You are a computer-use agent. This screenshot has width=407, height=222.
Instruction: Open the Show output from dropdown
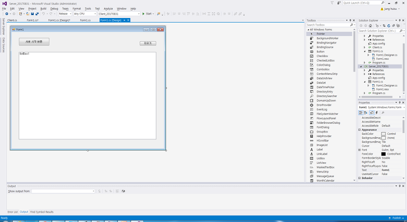pos(63,191)
